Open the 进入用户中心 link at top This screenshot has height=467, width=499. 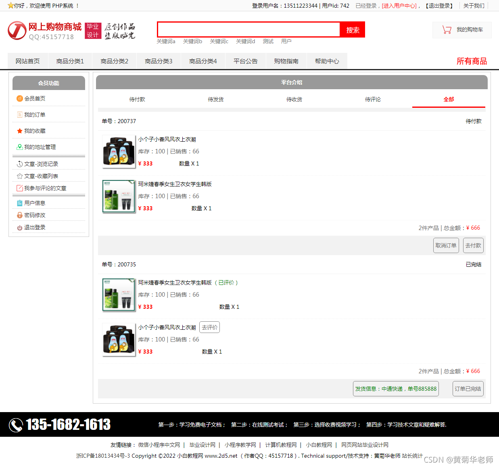point(399,5)
